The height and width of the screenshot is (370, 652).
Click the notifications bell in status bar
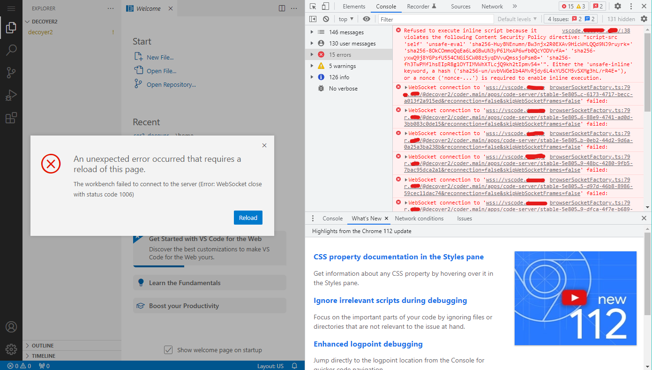coord(294,366)
